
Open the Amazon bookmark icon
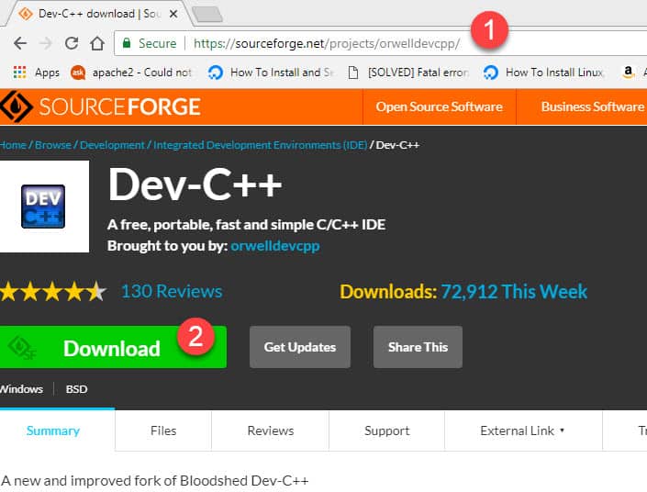pyautogui.click(x=628, y=73)
